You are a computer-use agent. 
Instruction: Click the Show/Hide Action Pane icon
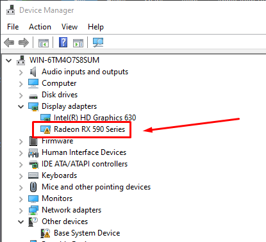(x=78, y=43)
